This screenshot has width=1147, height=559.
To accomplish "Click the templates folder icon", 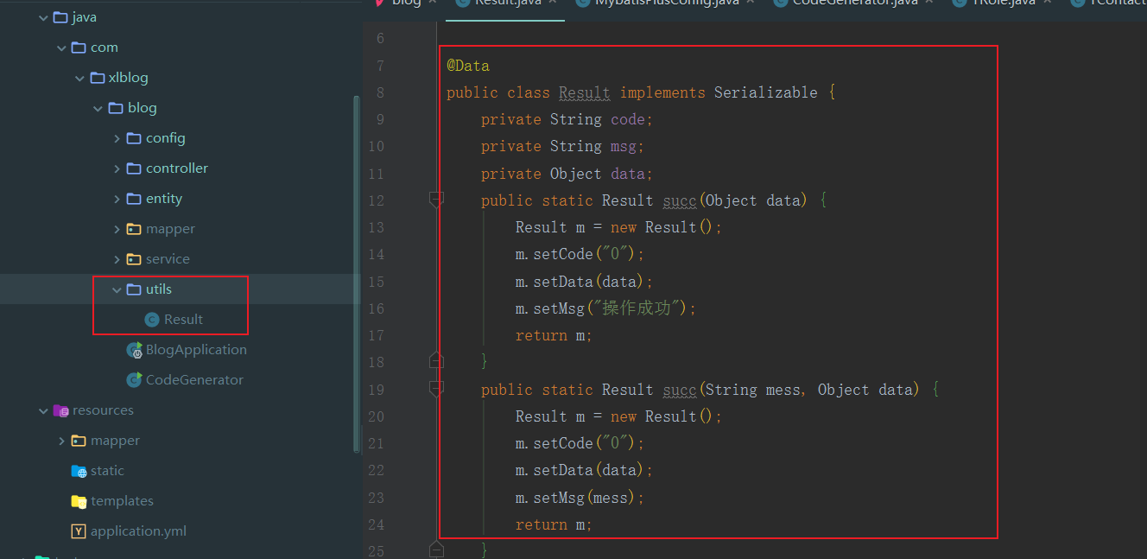I will [78, 500].
